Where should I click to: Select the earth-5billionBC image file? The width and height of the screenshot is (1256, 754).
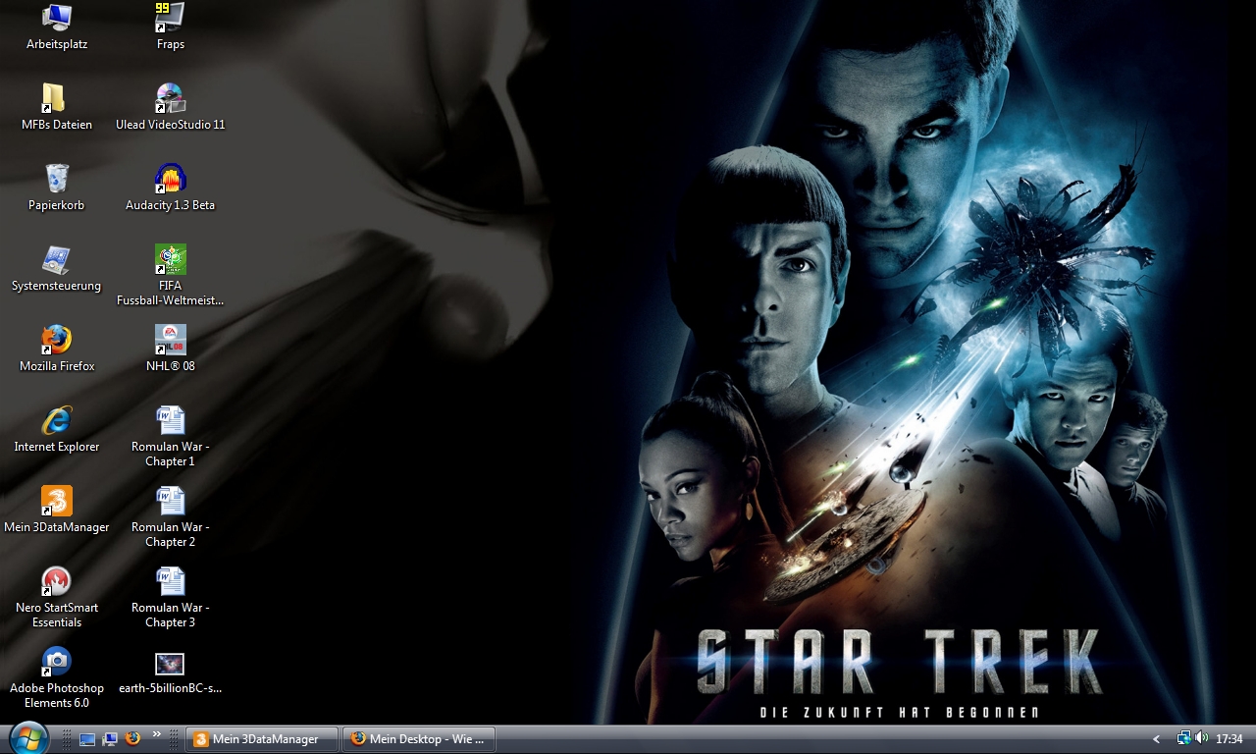tap(170, 664)
